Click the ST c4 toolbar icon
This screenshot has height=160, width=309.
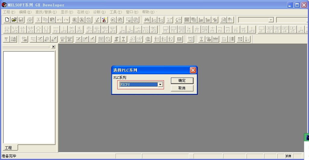[285, 29]
